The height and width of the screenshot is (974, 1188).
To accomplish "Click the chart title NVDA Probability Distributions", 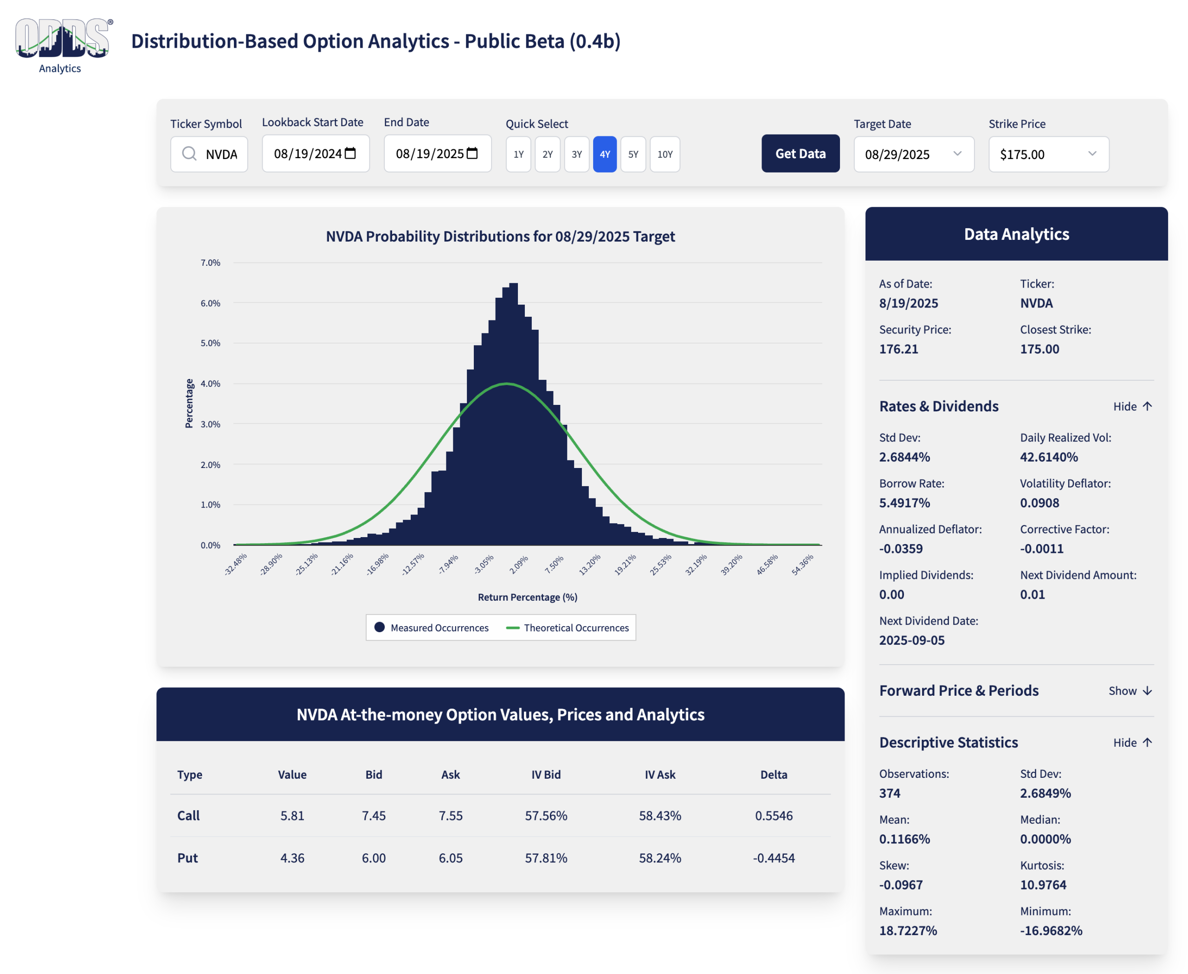I will (500, 236).
